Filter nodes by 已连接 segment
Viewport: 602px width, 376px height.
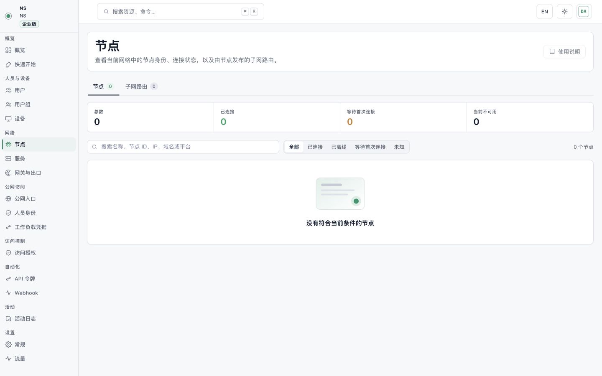[x=315, y=147]
